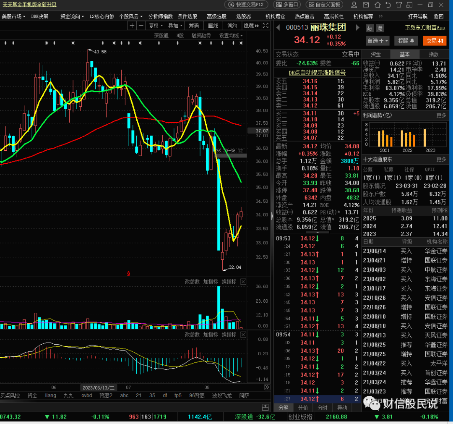Screen dimensions: 453x424
Task: Go to next stock arrow
Action: click(x=357, y=28)
